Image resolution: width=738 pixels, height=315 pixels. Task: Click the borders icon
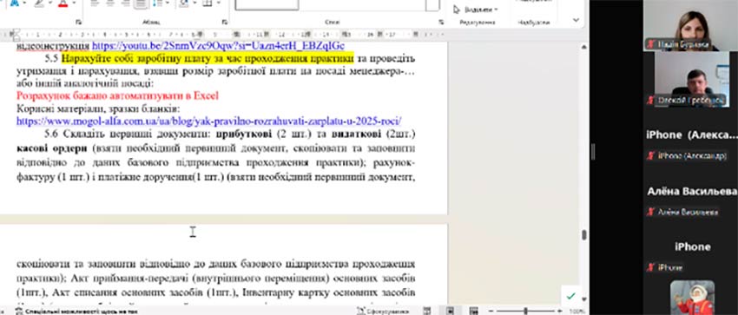click(208, 3)
